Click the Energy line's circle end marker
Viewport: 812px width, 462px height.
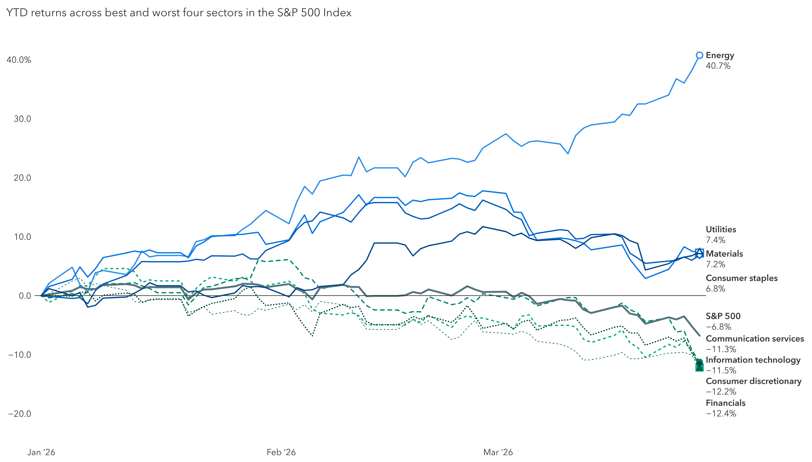click(699, 56)
